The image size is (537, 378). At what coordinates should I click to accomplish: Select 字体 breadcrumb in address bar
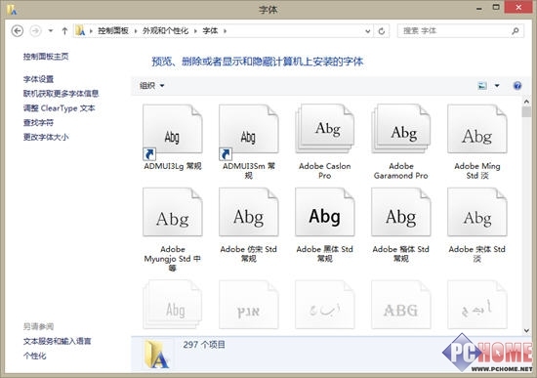[x=210, y=31]
